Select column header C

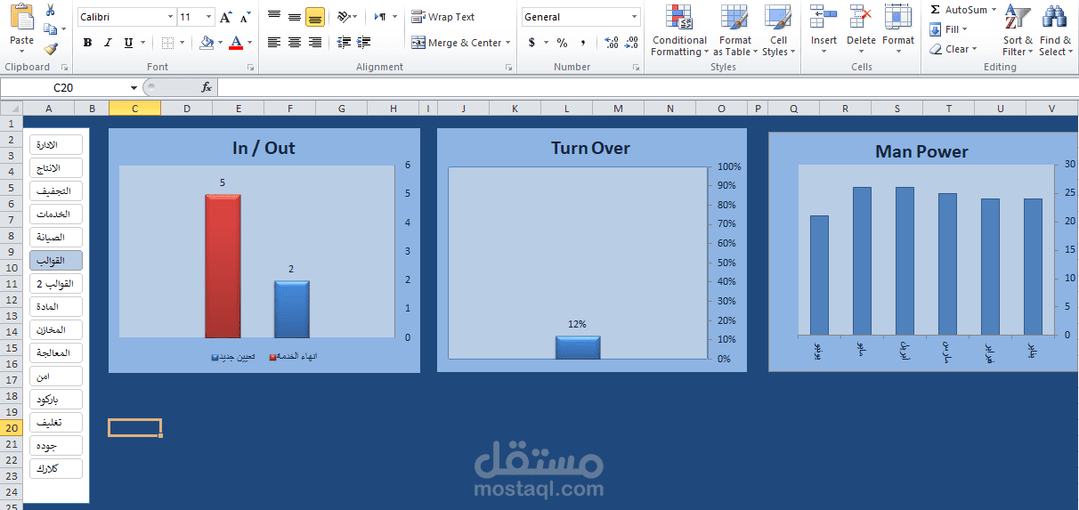134,108
